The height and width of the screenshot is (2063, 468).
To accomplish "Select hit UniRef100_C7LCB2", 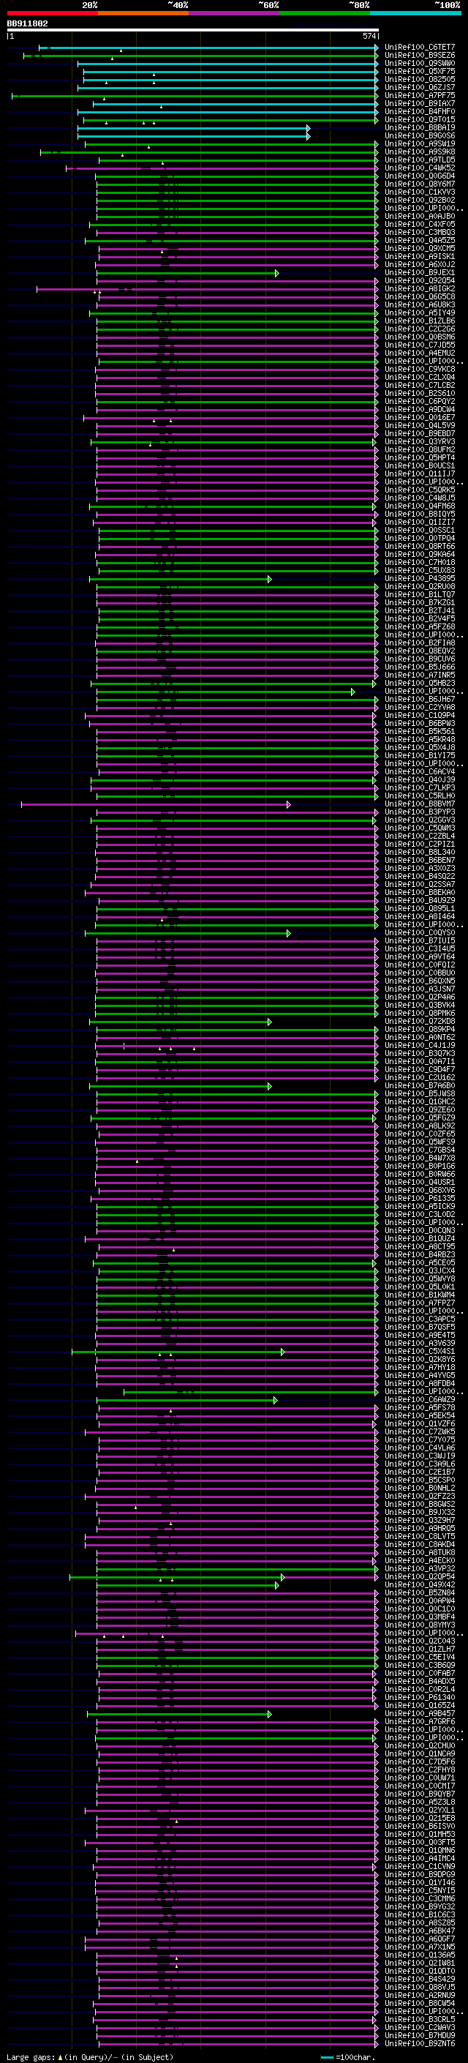I will pyautogui.click(x=420, y=385).
